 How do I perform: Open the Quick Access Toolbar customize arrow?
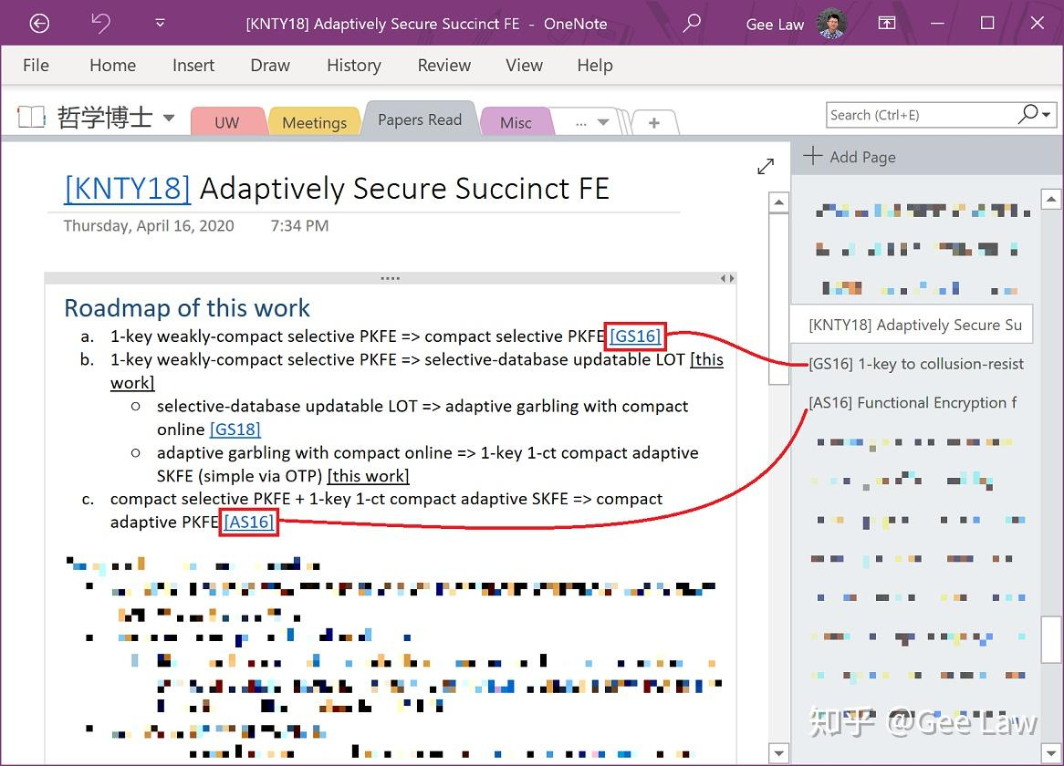coord(161,24)
